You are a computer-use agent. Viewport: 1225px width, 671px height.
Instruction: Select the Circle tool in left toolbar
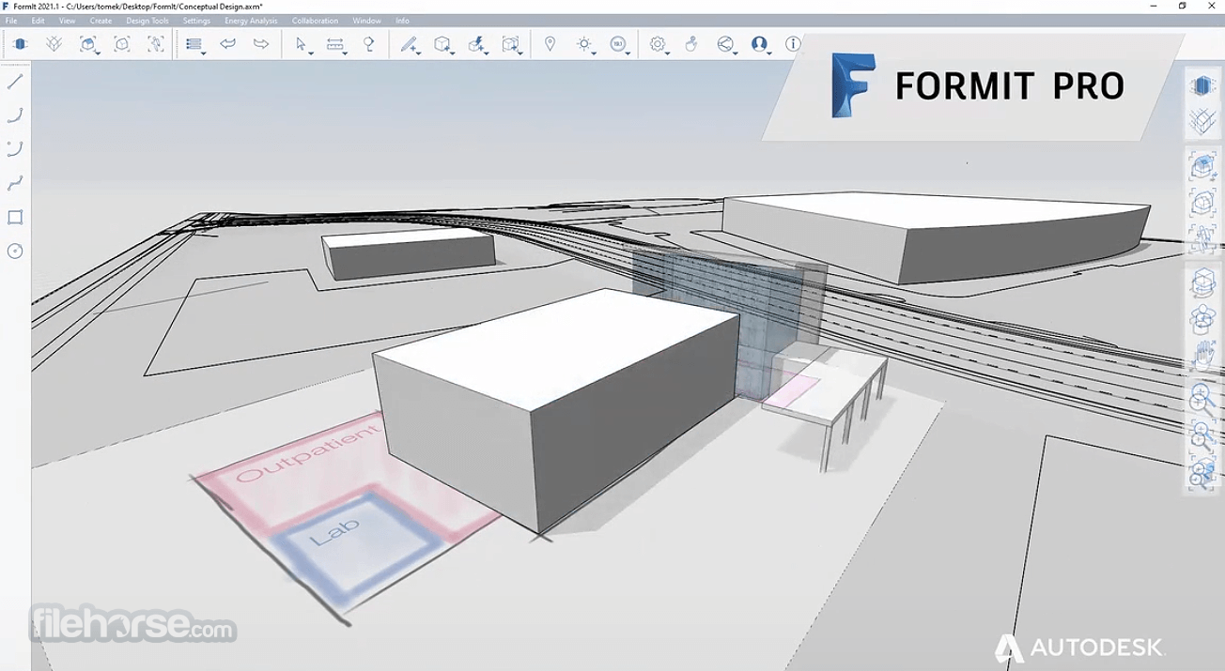pos(15,252)
